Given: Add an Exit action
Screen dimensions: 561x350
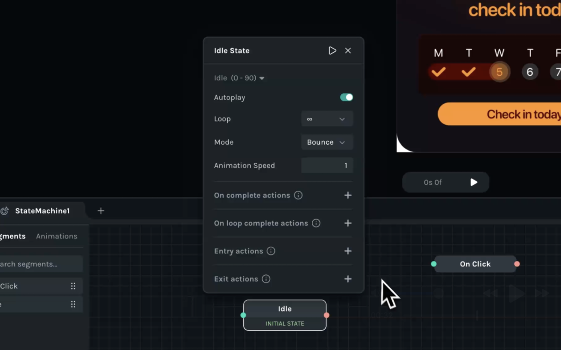Looking at the screenshot, I should point(348,279).
